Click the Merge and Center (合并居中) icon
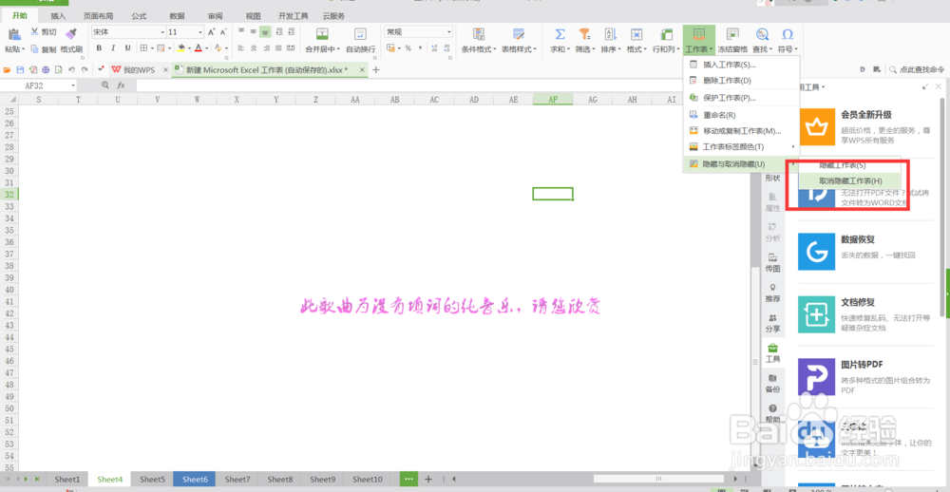The height and width of the screenshot is (492, 950). coord(322,34)
